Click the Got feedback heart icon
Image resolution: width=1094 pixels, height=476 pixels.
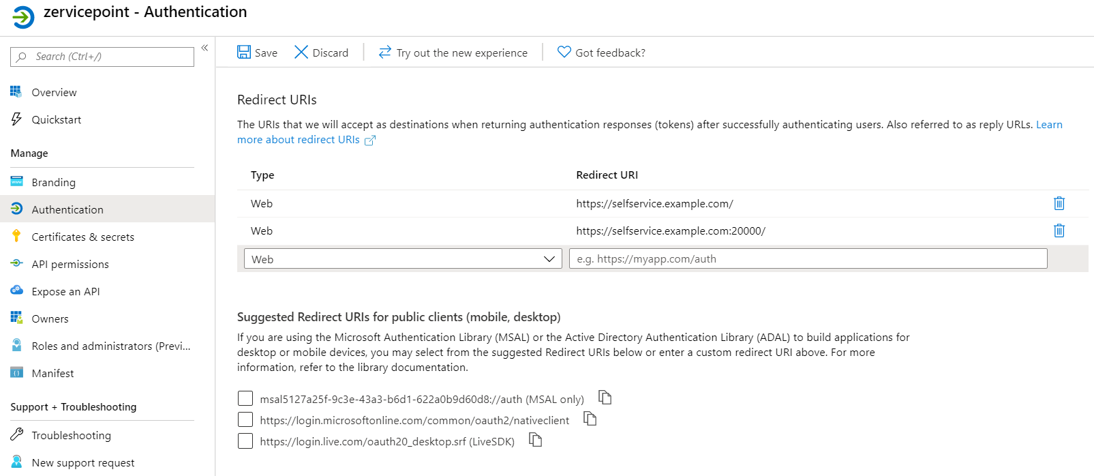[564, 53]
